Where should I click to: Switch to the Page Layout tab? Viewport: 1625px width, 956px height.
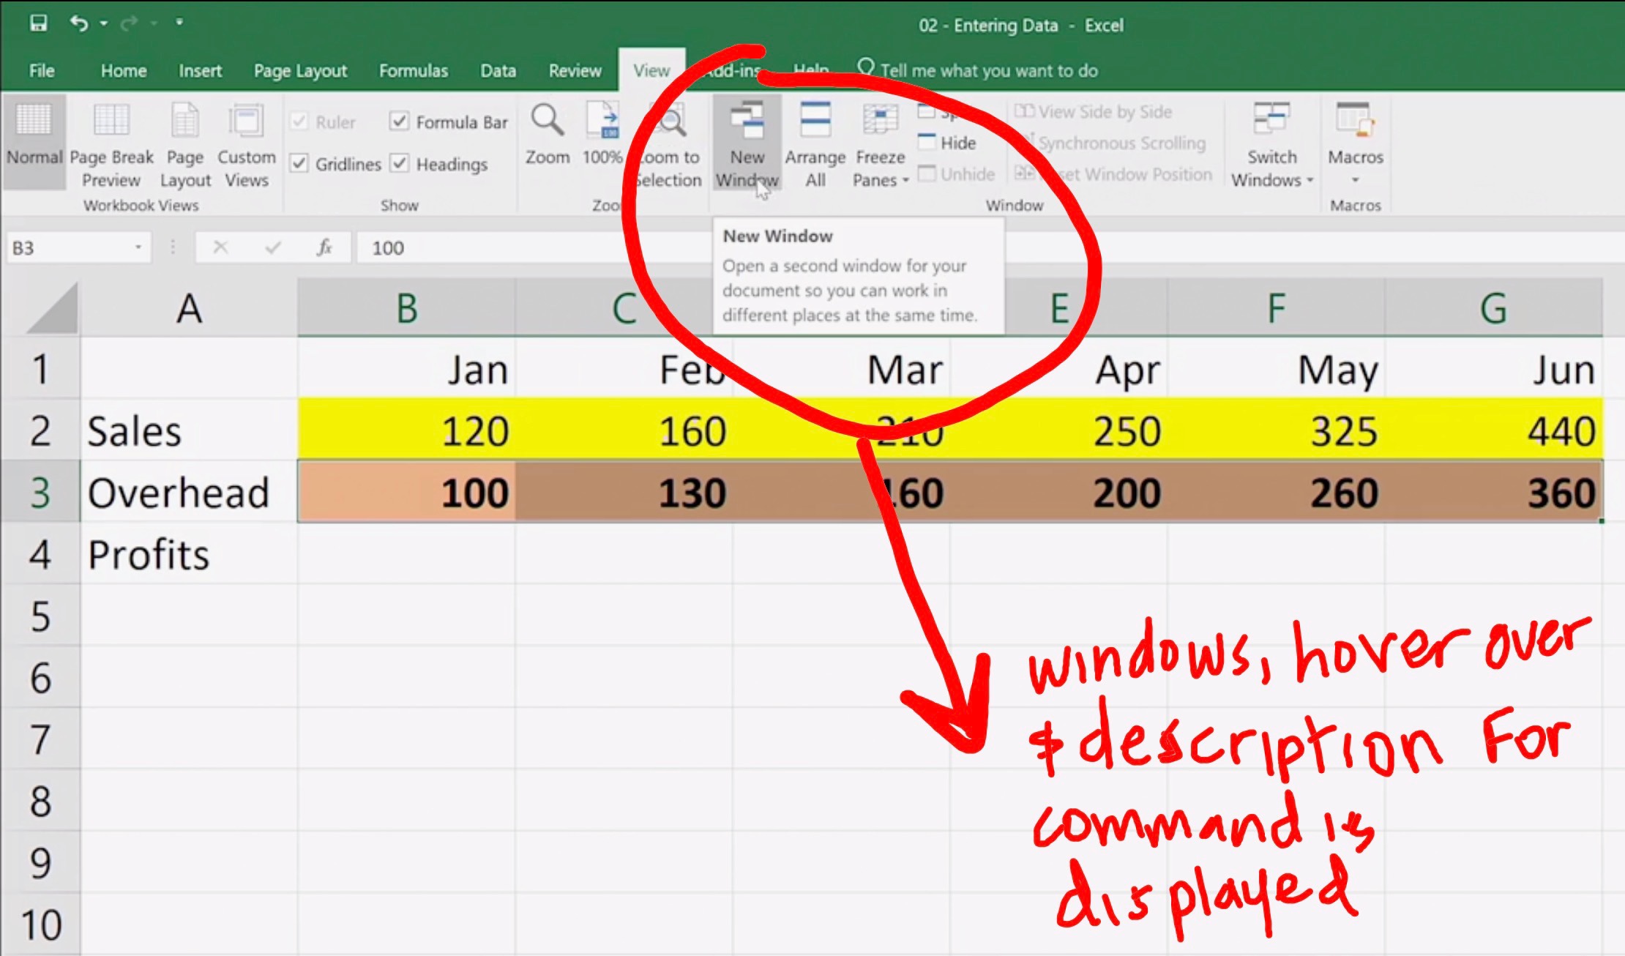point(300,70)
